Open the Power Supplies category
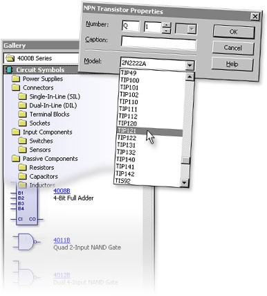Viewport: 267px width, 296px height. point(43,79)
